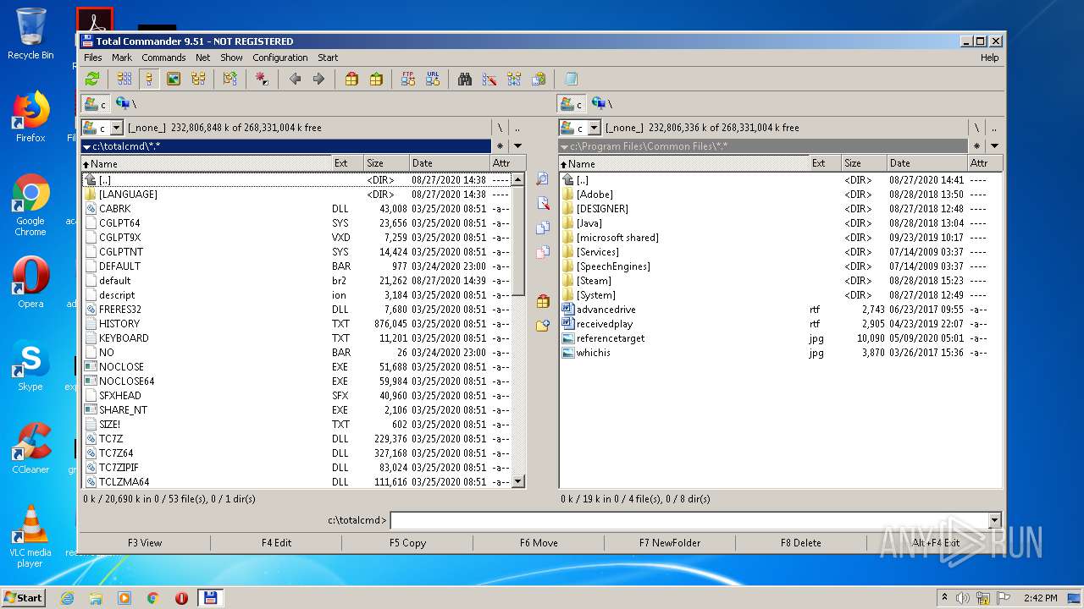Click the green Reread source refresh icon

point(92,79)
